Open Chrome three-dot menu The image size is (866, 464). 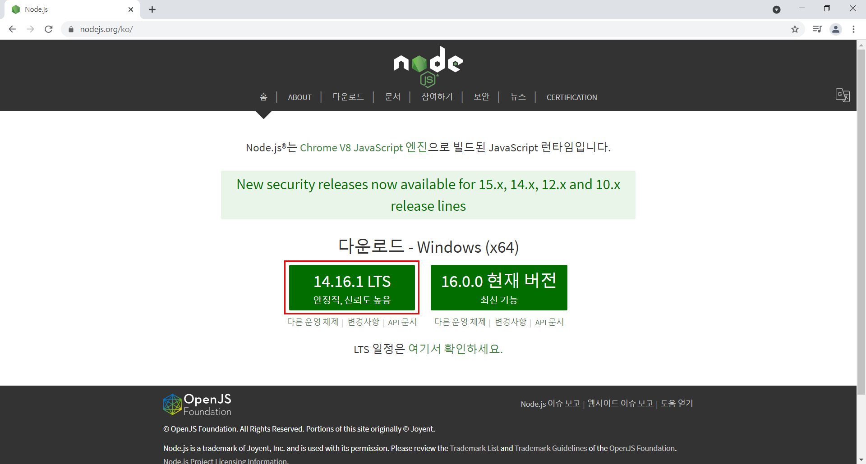853,29
